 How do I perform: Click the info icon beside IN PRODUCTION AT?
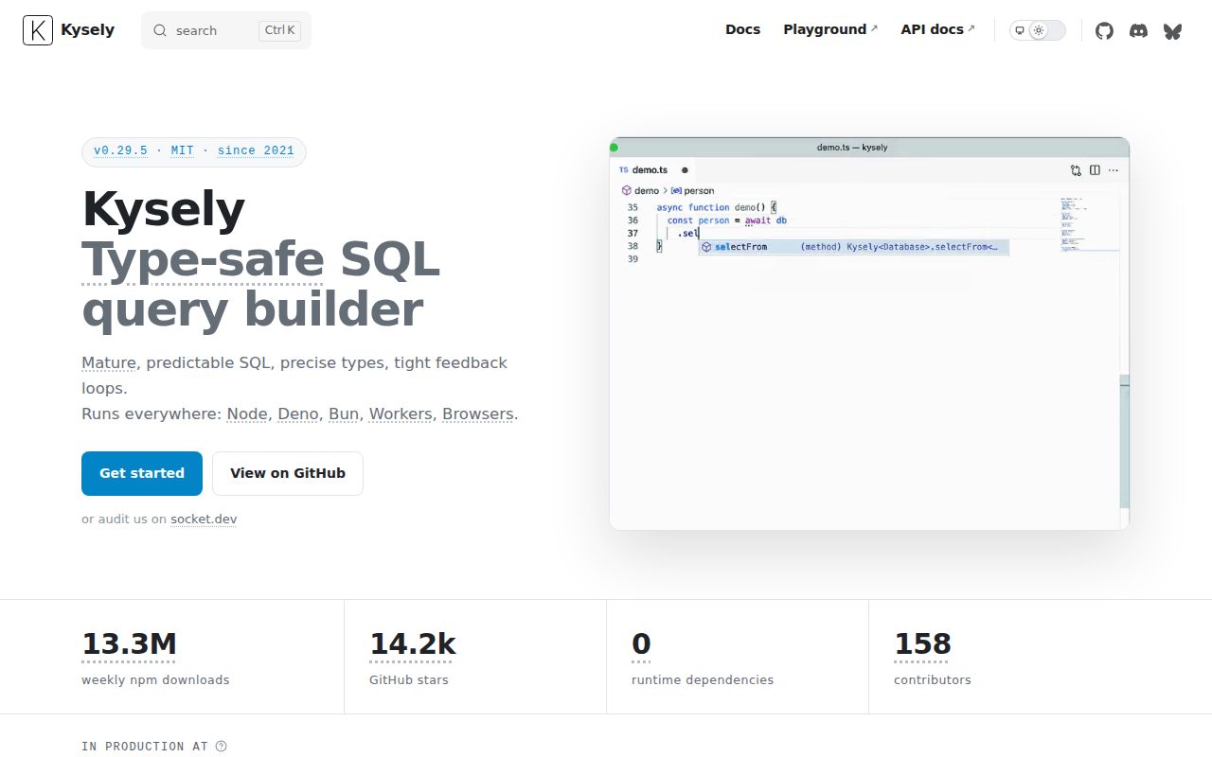point(221,746)
